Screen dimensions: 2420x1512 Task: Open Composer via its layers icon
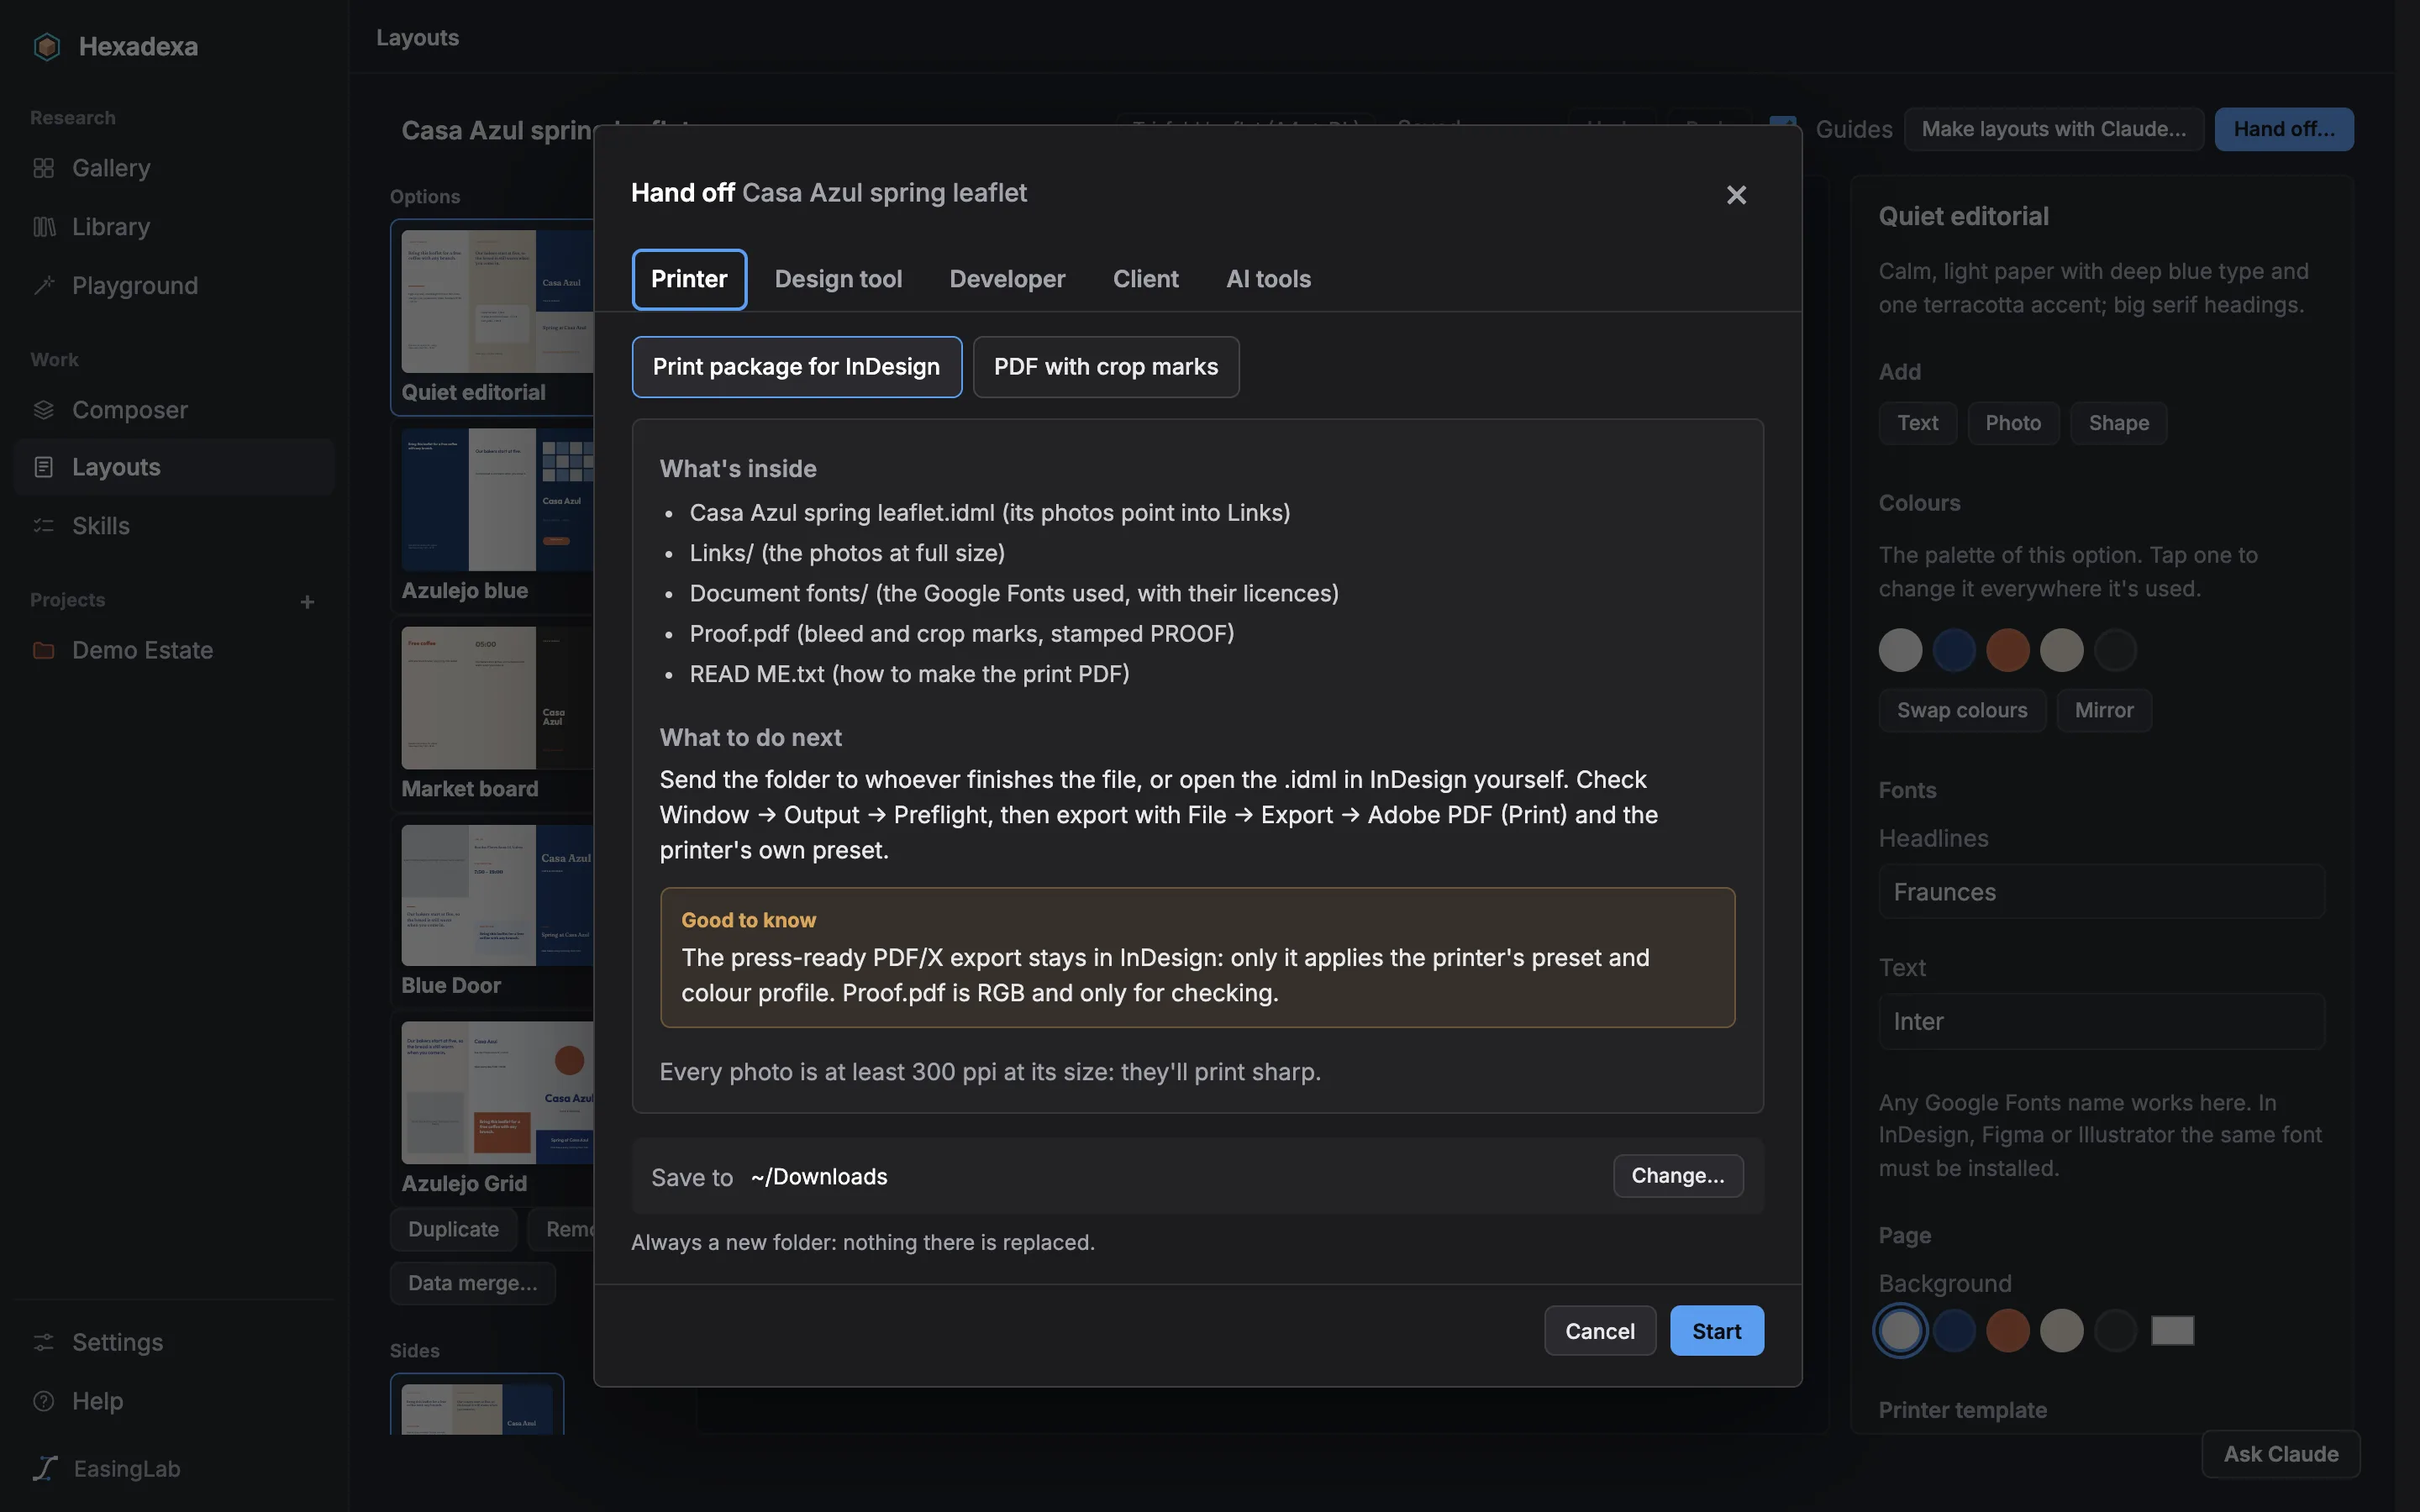43,410
